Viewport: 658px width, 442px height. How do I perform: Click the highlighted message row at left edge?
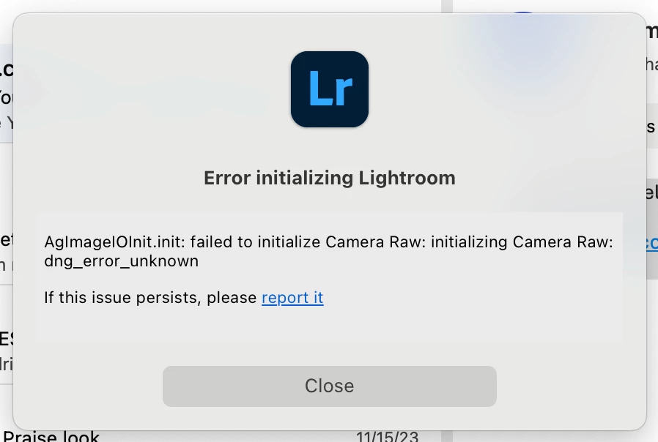coord(7,93)
